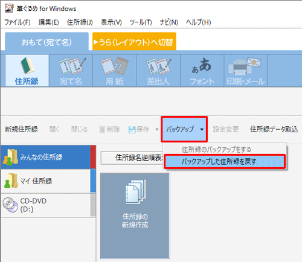Click the 住所録の新規作成 tile label
This screenshot has width=302, height=262.
[135, 221]
